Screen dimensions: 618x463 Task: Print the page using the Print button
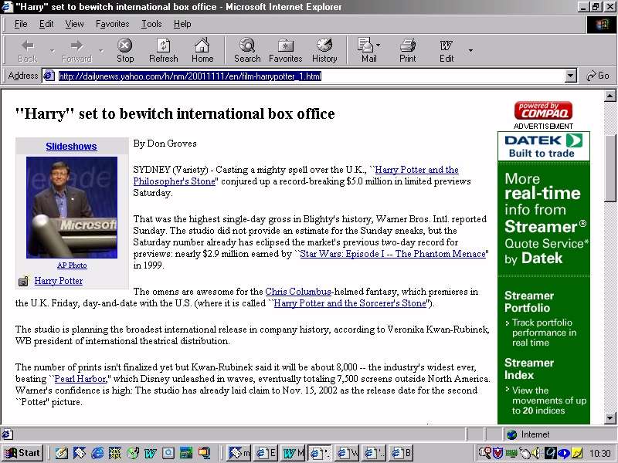click(x=408, y=51)
